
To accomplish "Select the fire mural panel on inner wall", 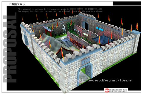I will click(76, 43).
